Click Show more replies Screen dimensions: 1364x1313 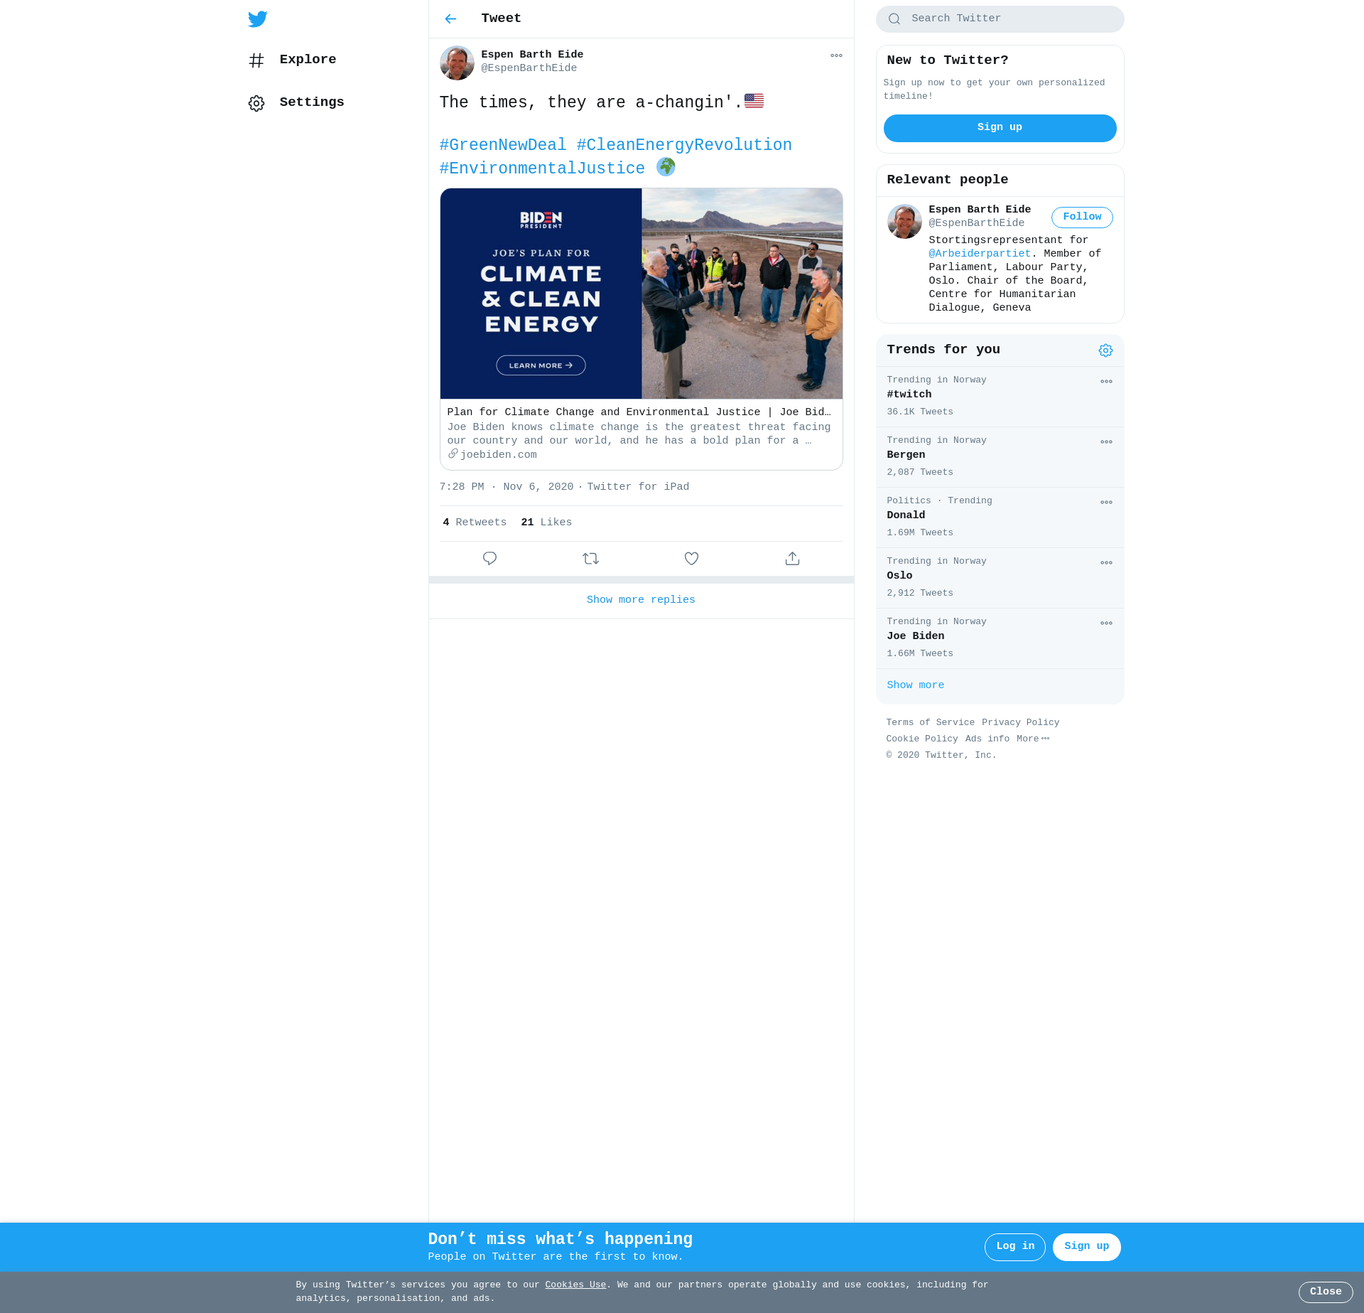point(641,600)
